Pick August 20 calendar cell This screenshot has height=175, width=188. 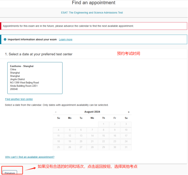coord(81,141)
